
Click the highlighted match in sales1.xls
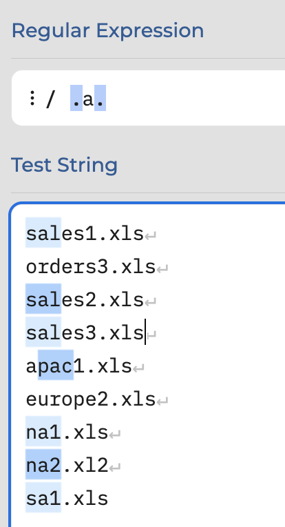43,232
